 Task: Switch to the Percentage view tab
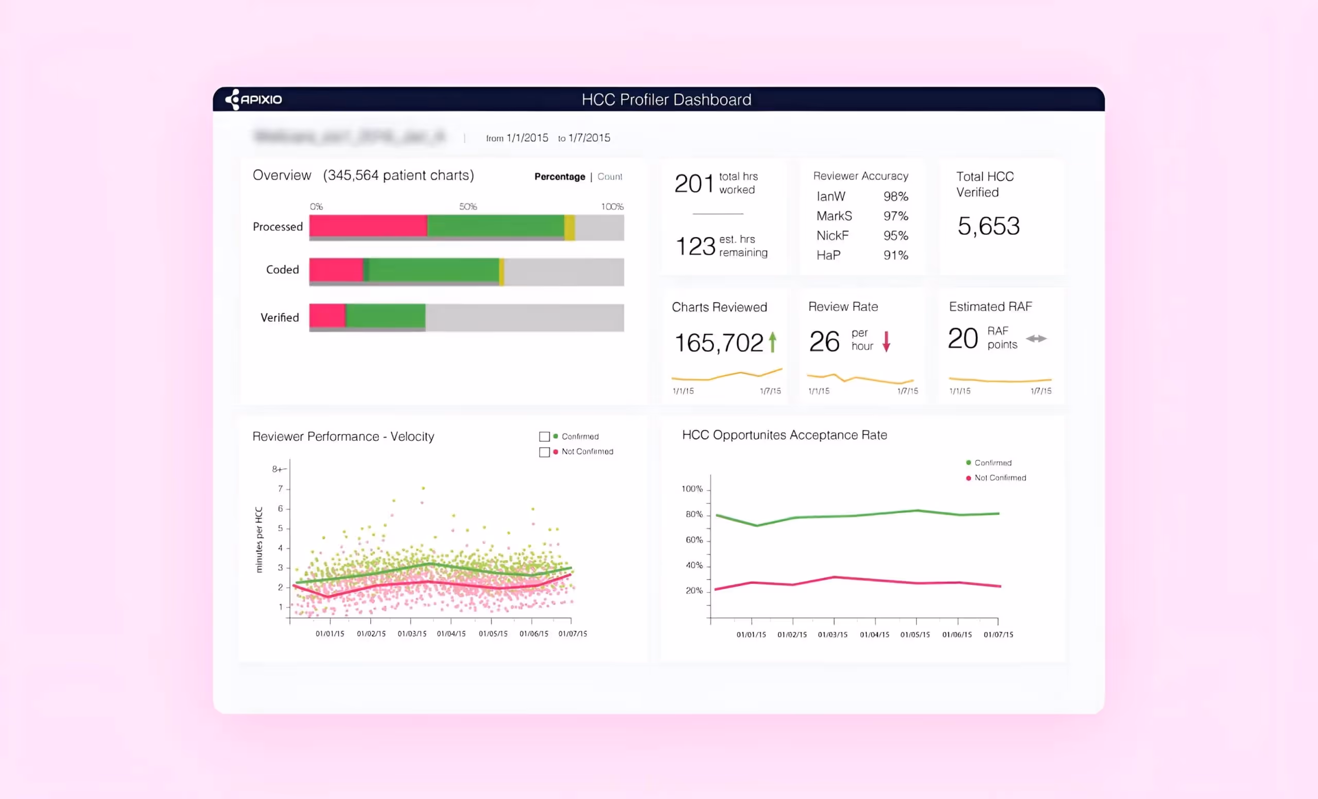(559, 177)
